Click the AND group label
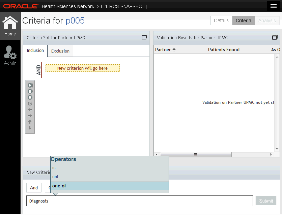 tap(39, 70)
